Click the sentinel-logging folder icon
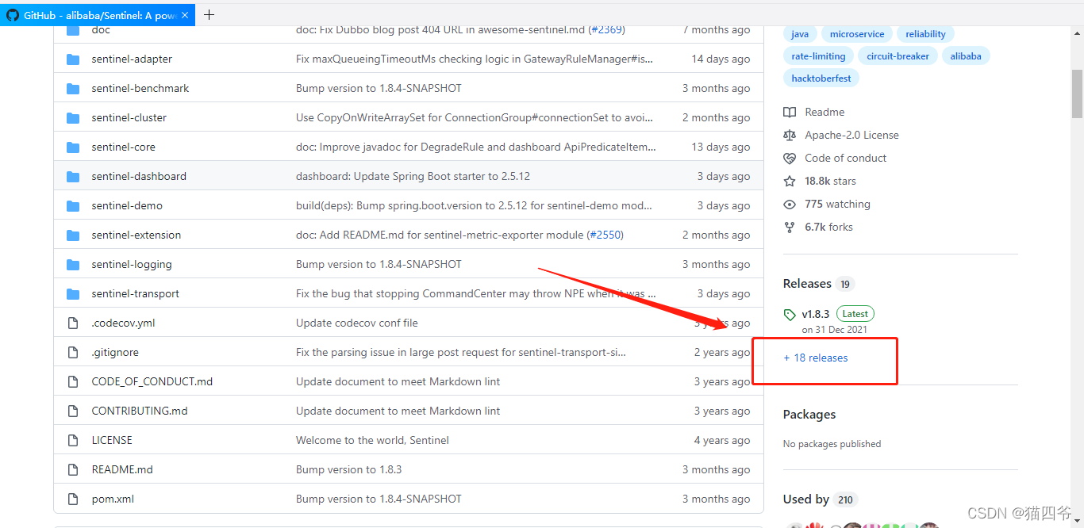Viewport: 1084px width, 528px height. pyautogui.click(x=73, y=265)
